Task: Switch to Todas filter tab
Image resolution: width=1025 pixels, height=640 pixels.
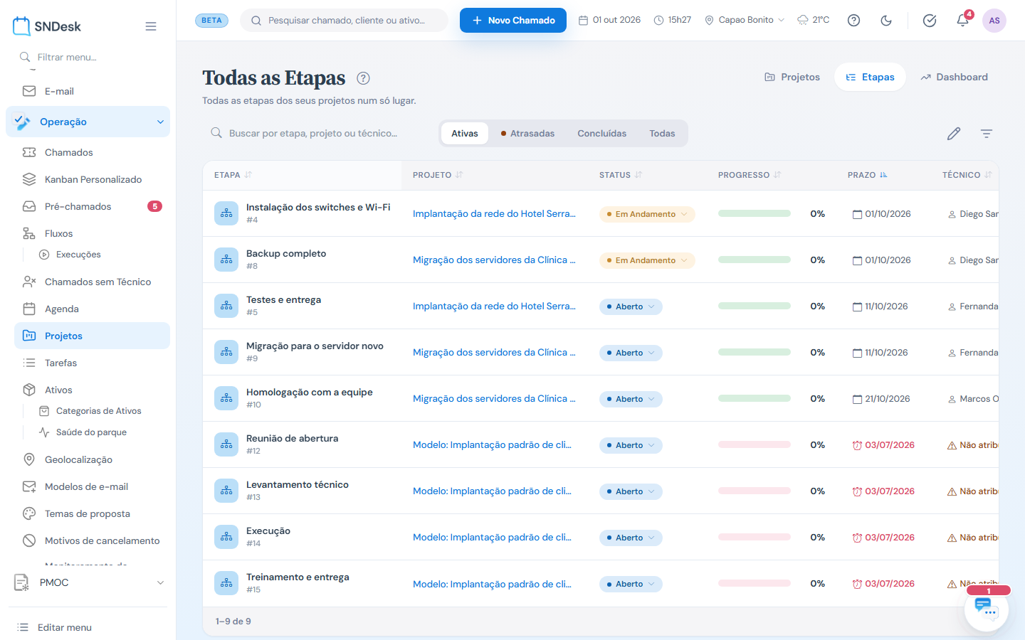Action: tap(662, 134)
